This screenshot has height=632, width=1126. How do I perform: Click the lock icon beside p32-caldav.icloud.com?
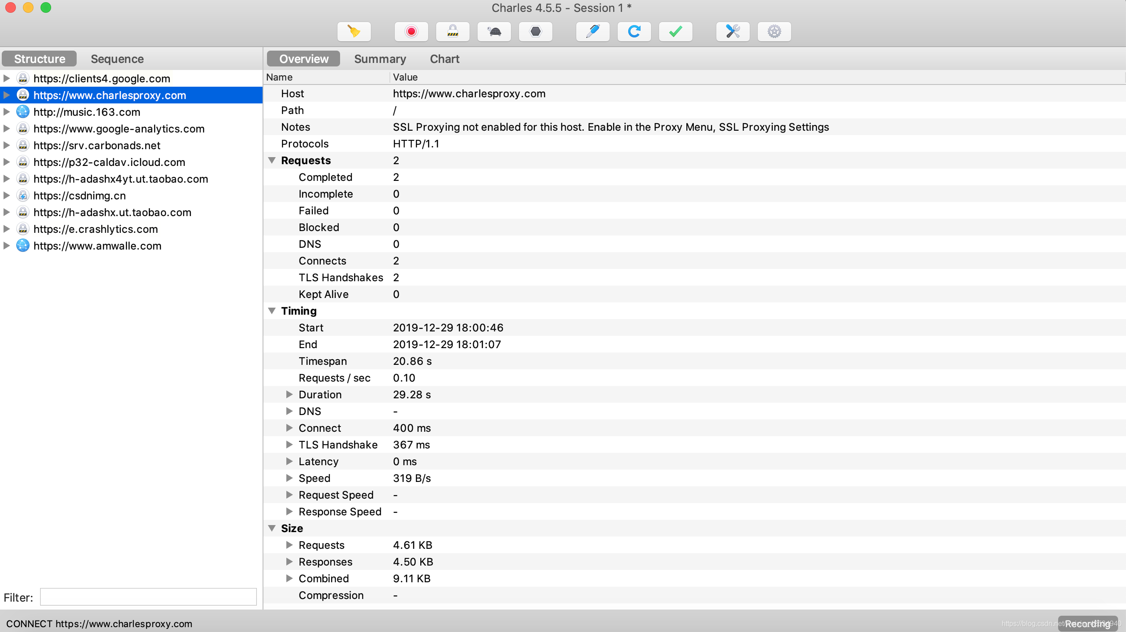click(x=23, y=162)
